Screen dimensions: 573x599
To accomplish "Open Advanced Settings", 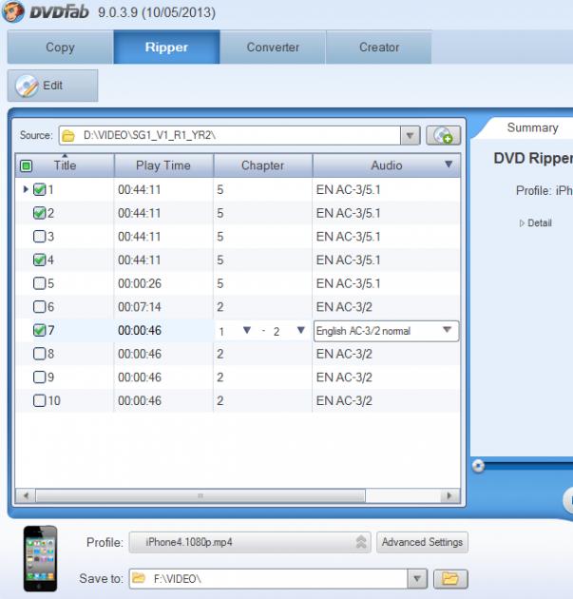I will [x=422, y=542].
